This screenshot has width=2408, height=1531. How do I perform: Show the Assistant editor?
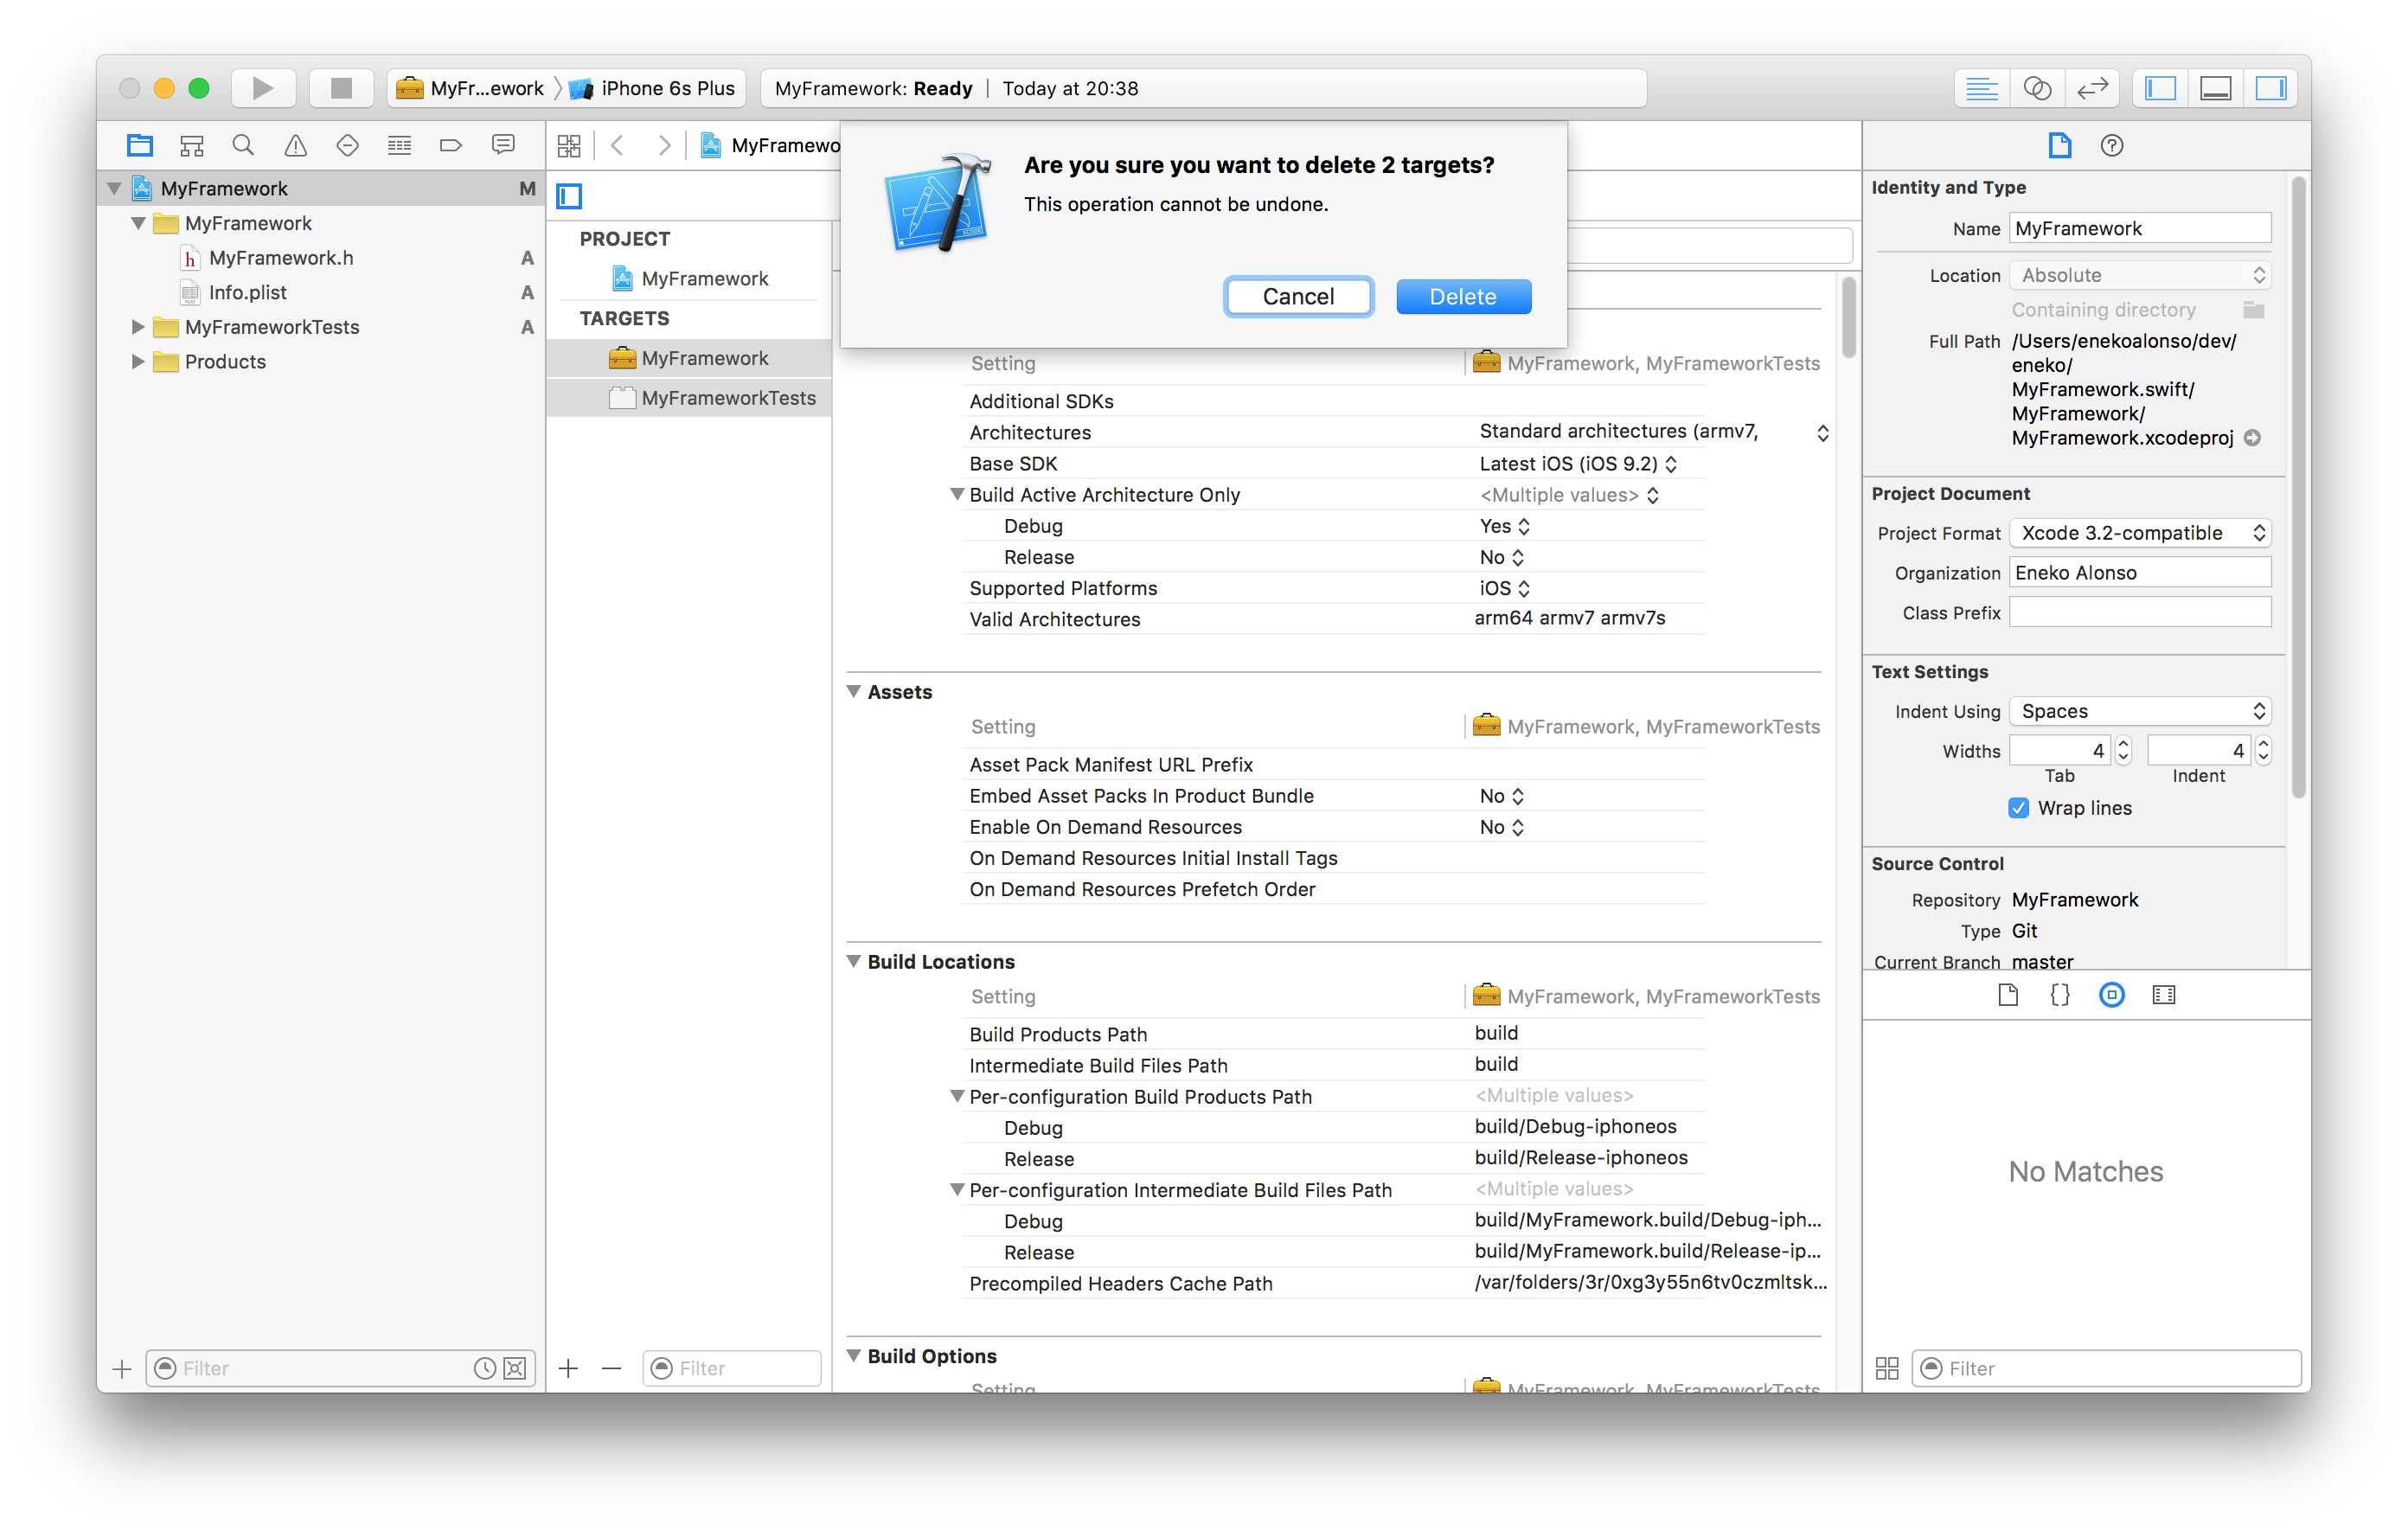(x=2036, y=88)
